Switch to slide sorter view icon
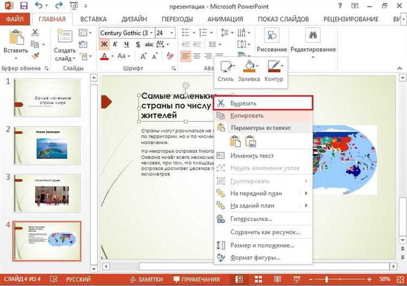 tap(258, 279)
